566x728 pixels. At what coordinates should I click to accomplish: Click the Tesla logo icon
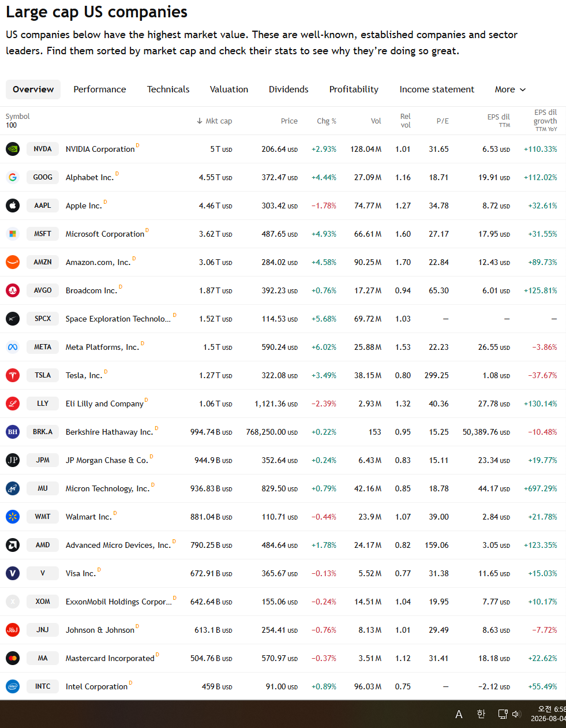[13, 375]
